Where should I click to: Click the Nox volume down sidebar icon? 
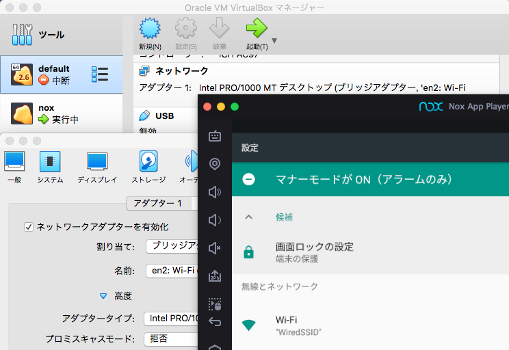pos(215,220)
